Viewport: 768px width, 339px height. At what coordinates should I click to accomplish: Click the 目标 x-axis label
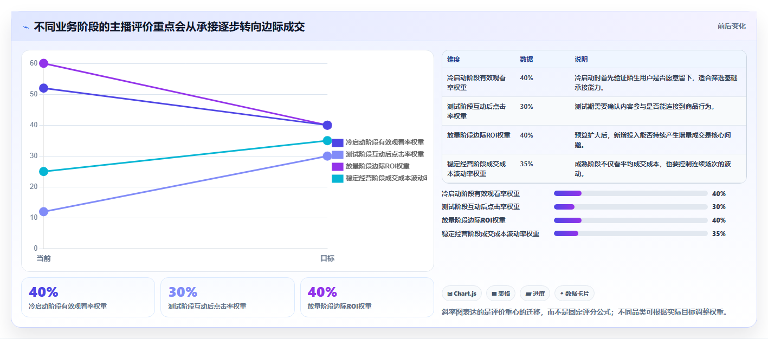(x=327, y=258)
